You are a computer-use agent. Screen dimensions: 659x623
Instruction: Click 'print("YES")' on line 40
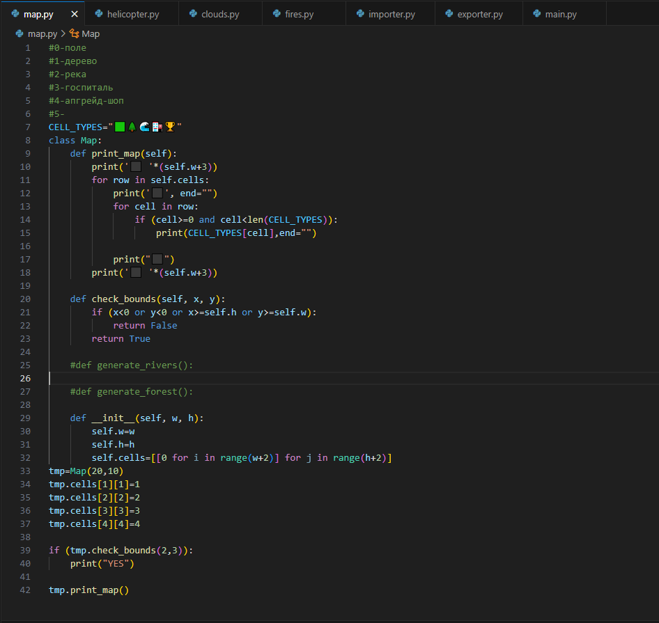(x=102, y=563)
